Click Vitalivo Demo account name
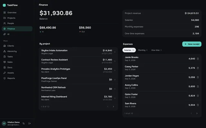Image resolution: width=206 pixels, height=128 pixels. [x=14, y=122]
